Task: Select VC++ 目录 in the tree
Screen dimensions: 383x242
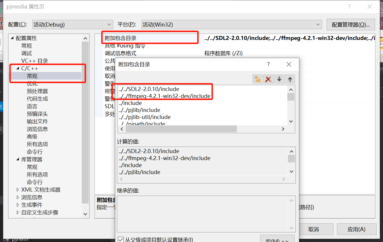Action: pos(35,61)
